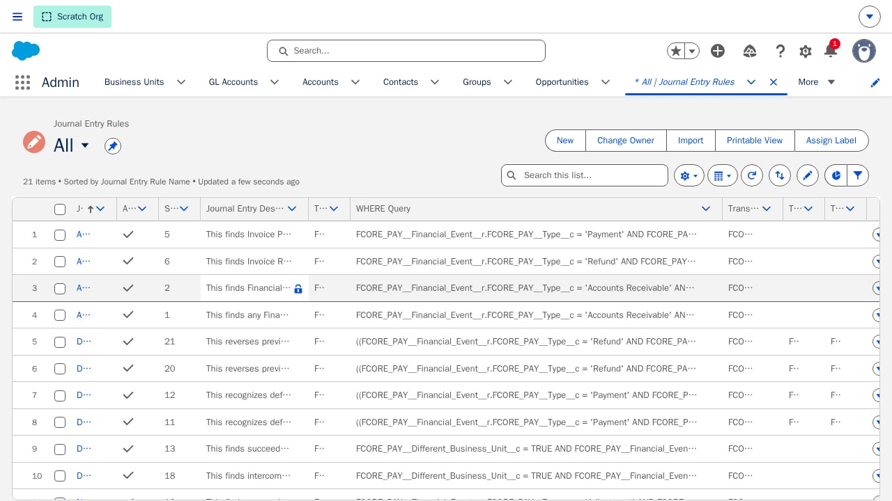The height and width of the screenshot is (501, 892).
Task: Edit navigation bar with pencil icon
Action: [x=875, y=82]
